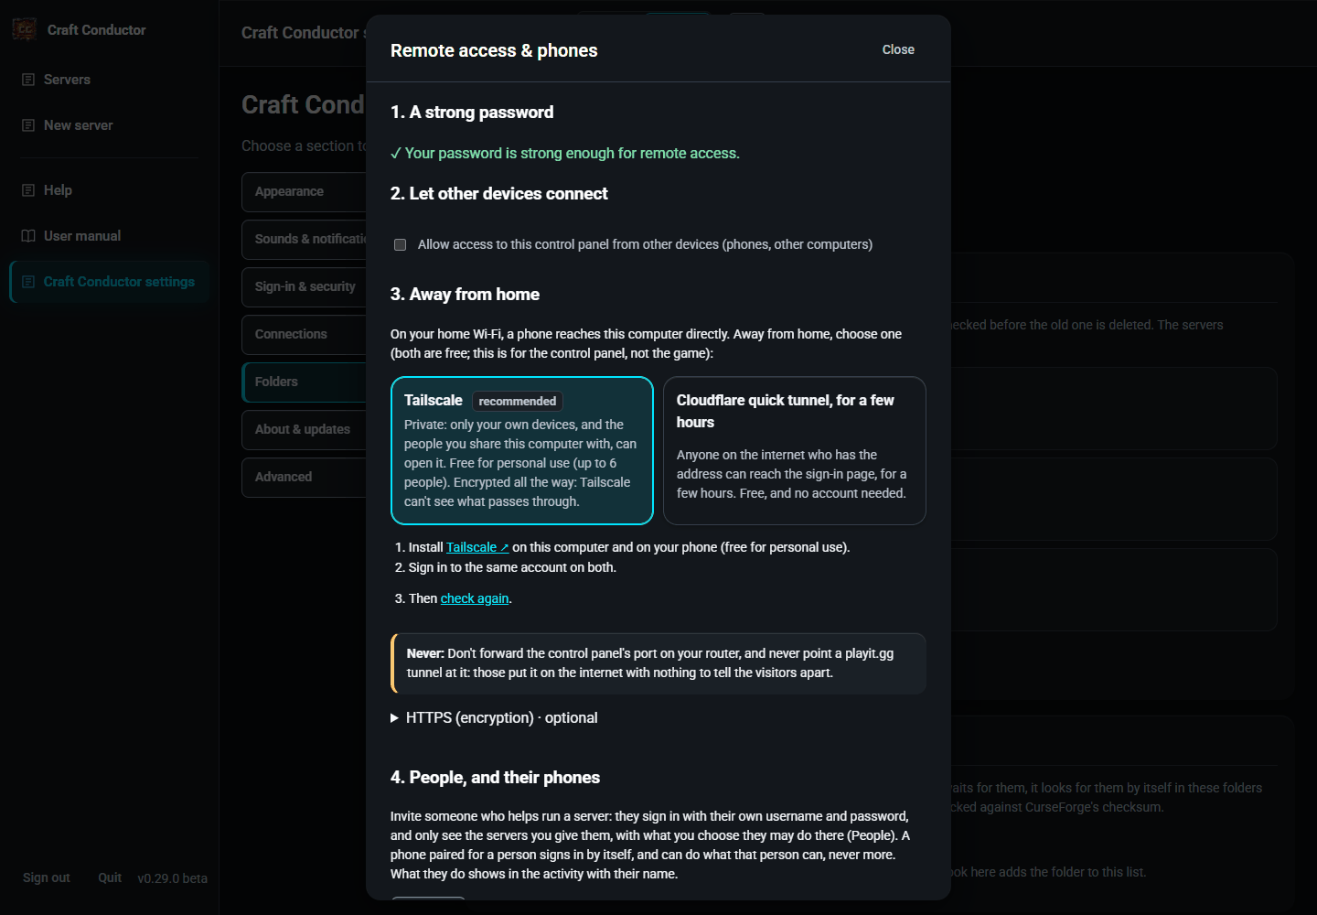Click the green password strength confirmation message
Image resolution: width=1317 pixels, height=915 pixels.
(x=565, y=153)
